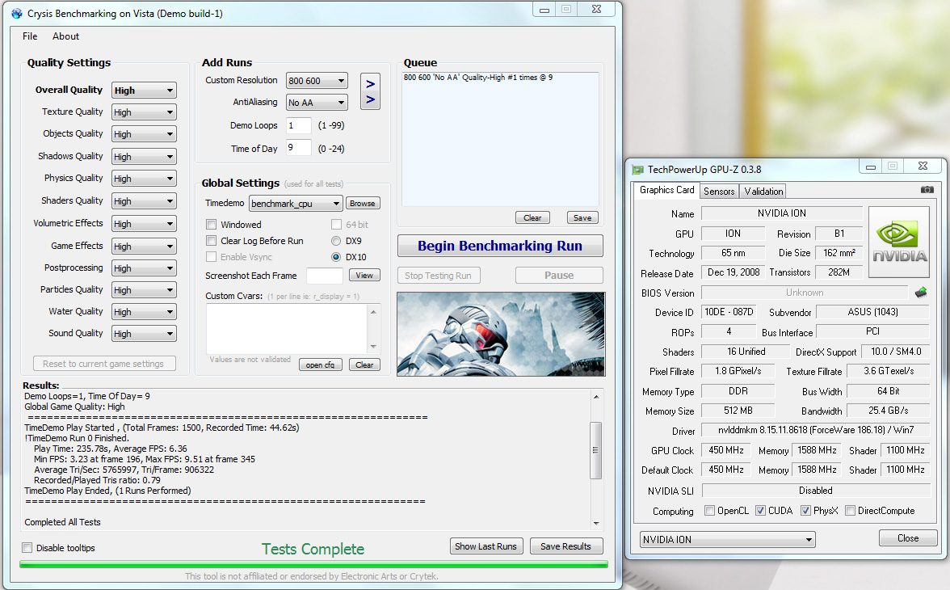Click Save Results button
This screenshot has width=950, height=590.
565,546
